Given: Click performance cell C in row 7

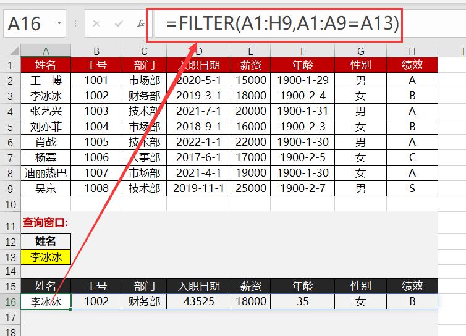Looking at the screenshot, I should point(412,157).
